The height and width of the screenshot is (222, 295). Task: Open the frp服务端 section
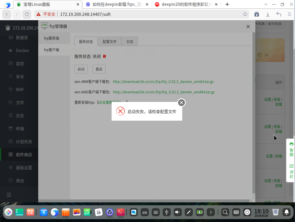(54, 38)
